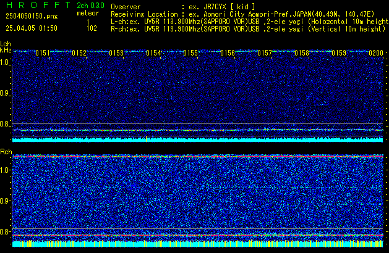Click the Lch channel label
The width and height of the screenshot is (389, 253).
(6, 44)
